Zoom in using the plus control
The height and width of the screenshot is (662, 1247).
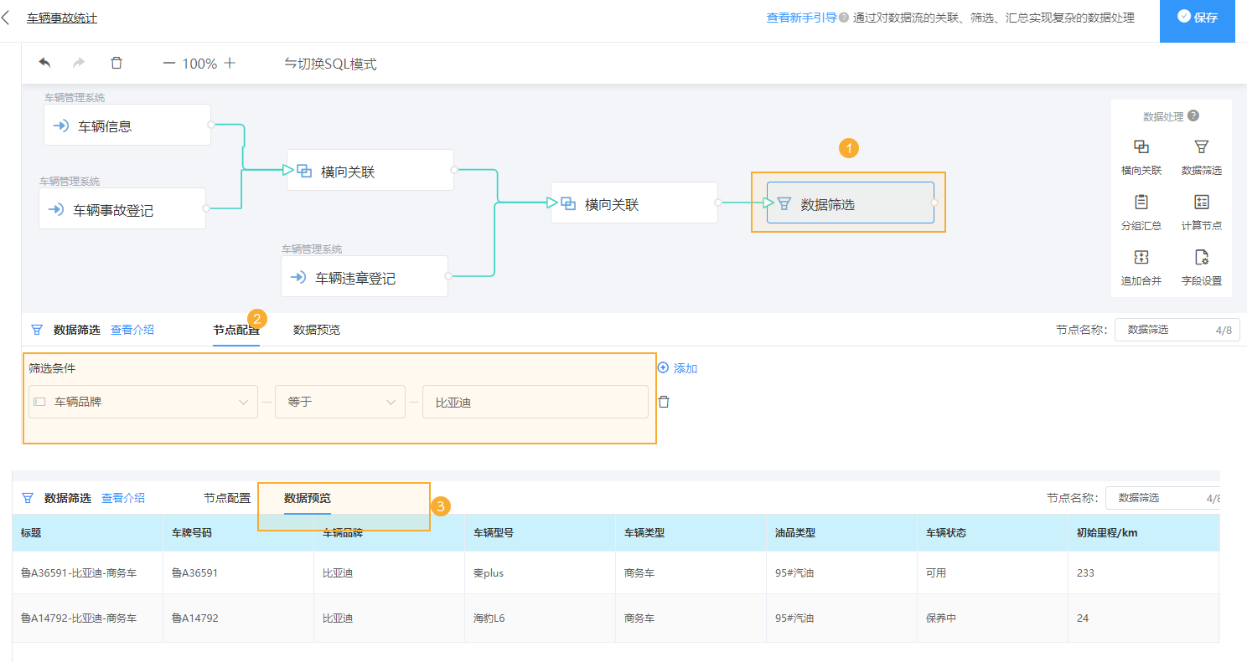click(x=230, y=62)
